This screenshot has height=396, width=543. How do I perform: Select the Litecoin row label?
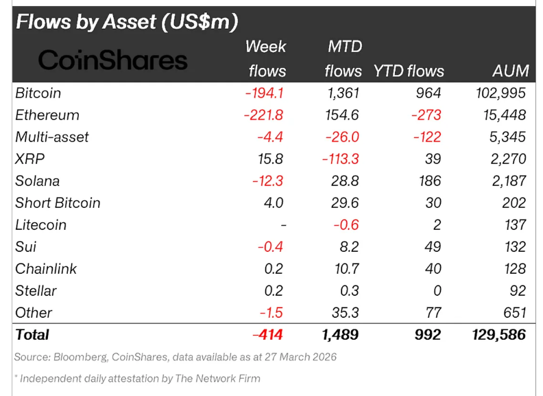click(x=40, y=225)
